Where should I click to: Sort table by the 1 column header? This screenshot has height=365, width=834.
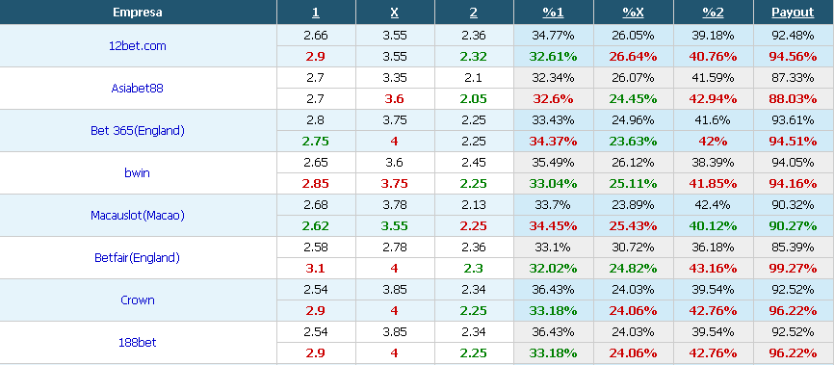pyautogui.click(x=316, y=13)
